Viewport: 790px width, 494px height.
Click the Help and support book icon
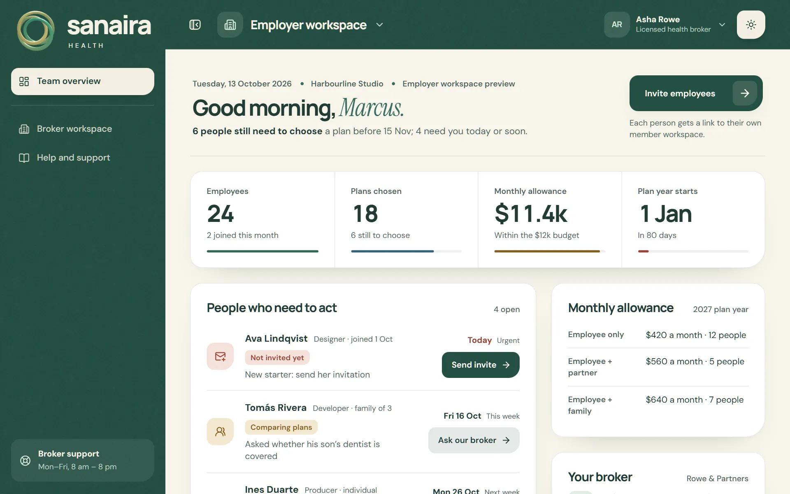(x=24, y=158)
